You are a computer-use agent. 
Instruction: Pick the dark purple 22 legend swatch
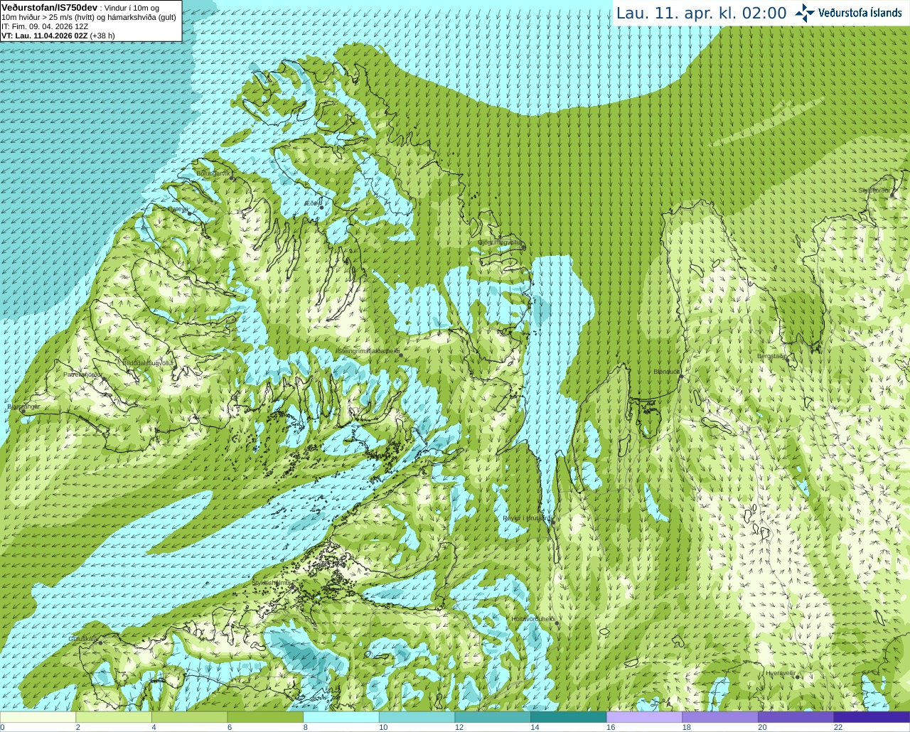click(x=872, y=717)
